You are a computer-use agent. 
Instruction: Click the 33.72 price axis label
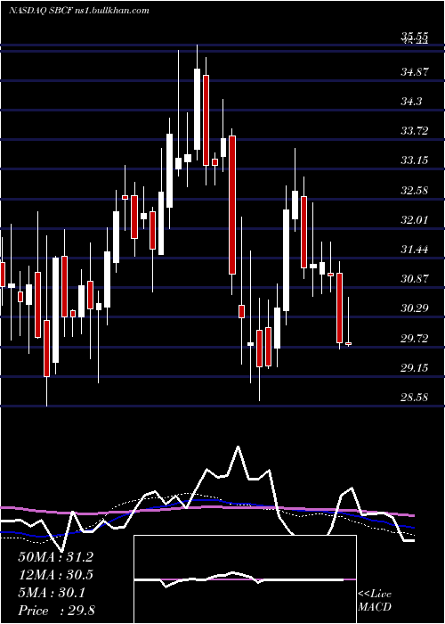(415, 131)
